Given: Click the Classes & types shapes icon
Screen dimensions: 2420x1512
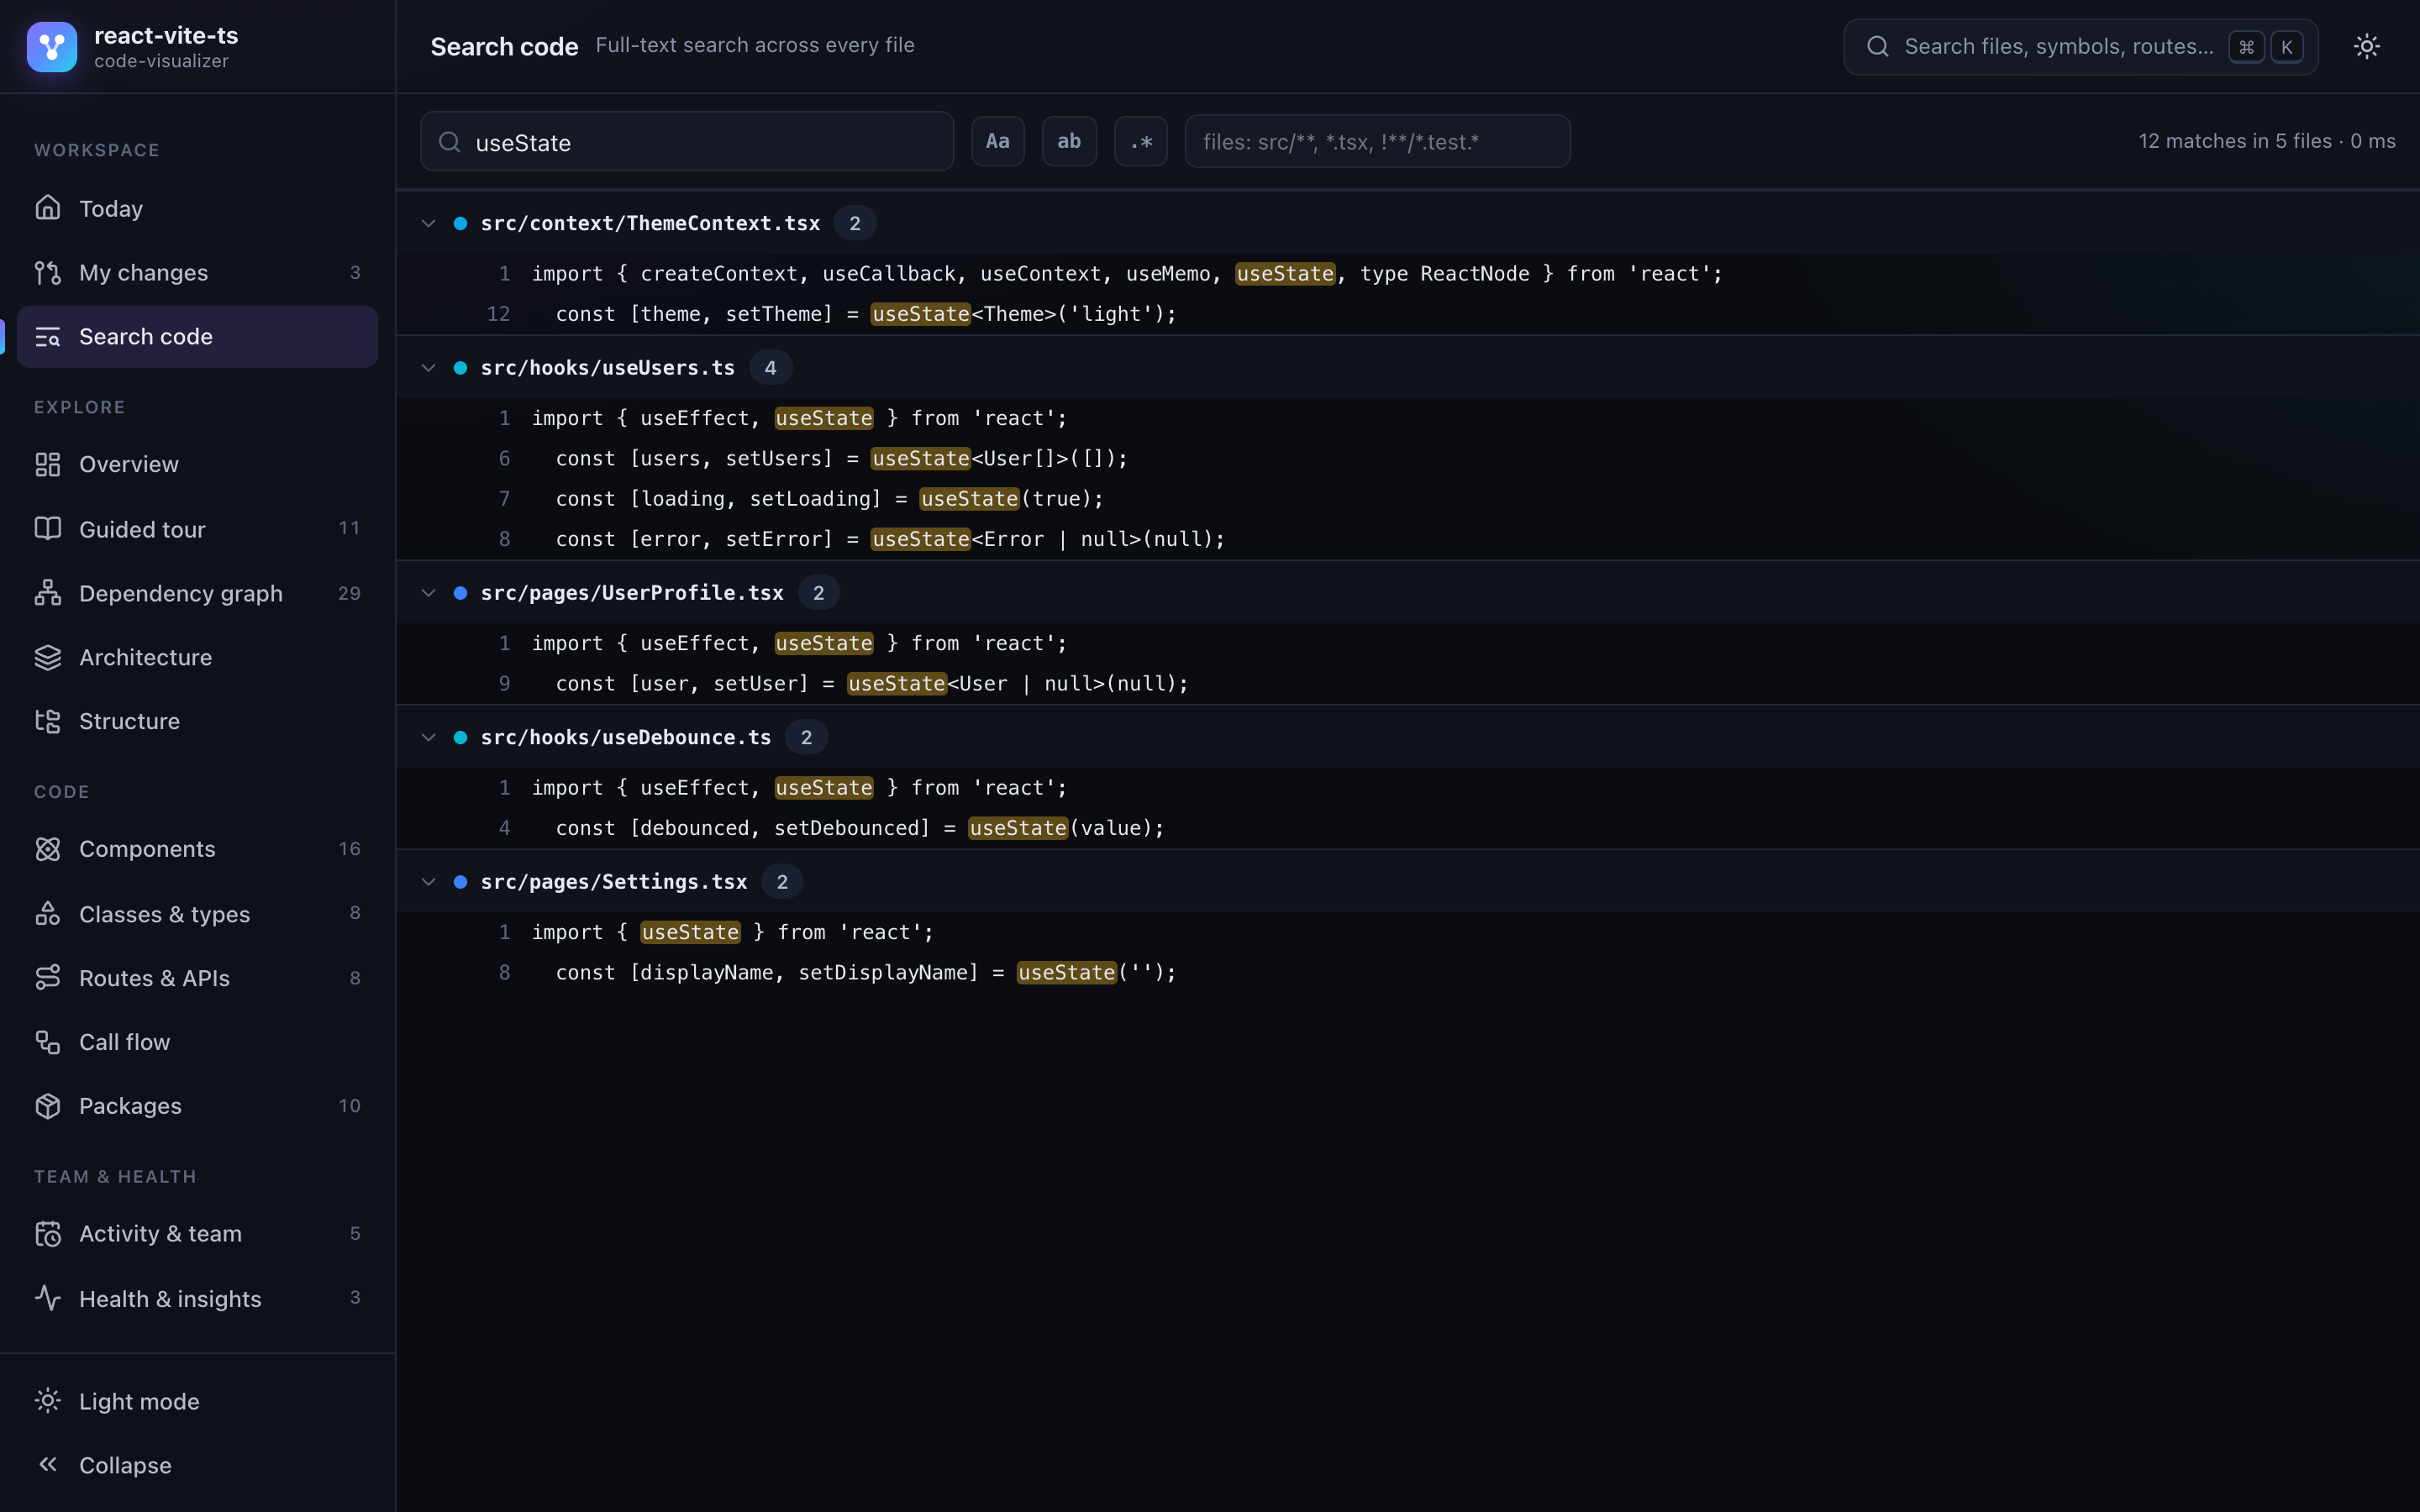Looking at the screenshot, I should 48,913.
